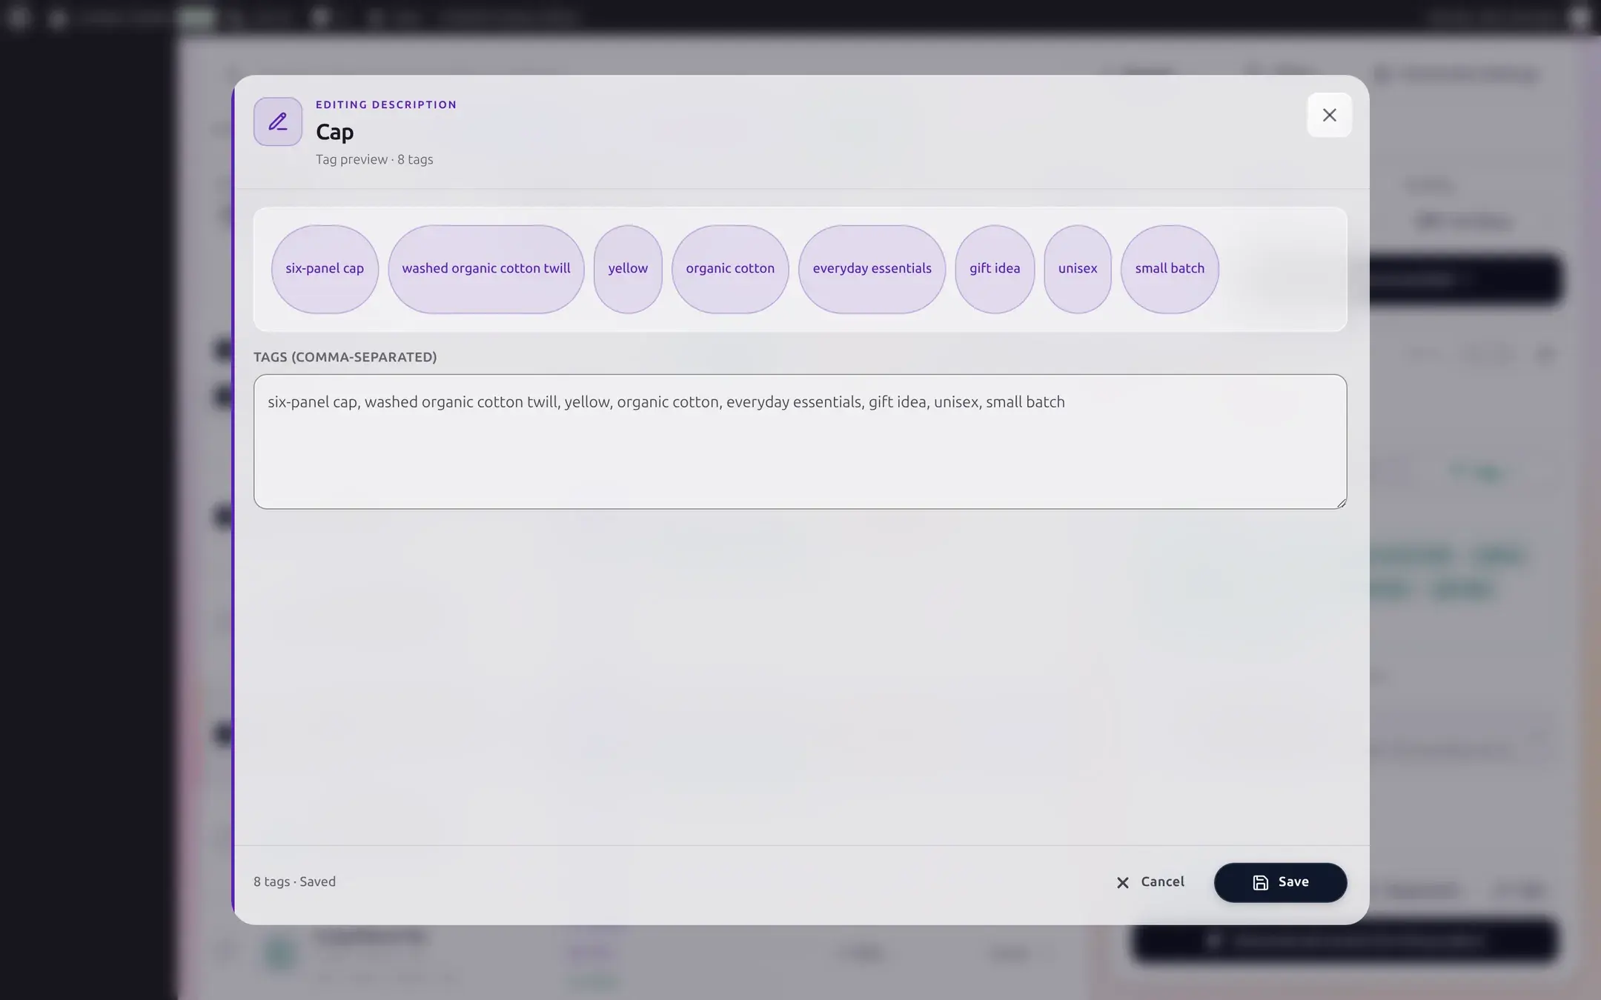Viewport: 1601px width, 1000px height.
Task: Close the editing dialog with X icon
Action: tap(1329, 115)
